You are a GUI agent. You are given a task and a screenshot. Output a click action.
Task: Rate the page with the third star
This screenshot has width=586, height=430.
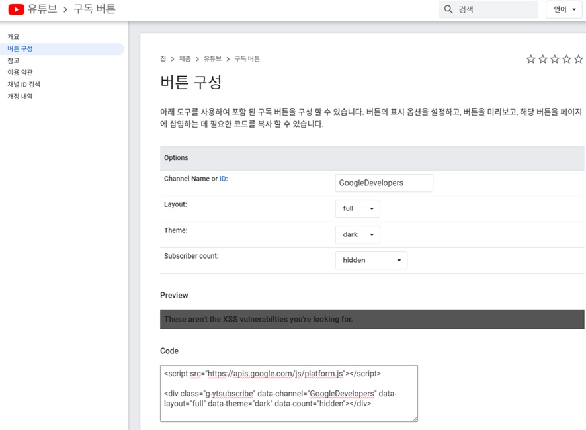tap(555, 59)
